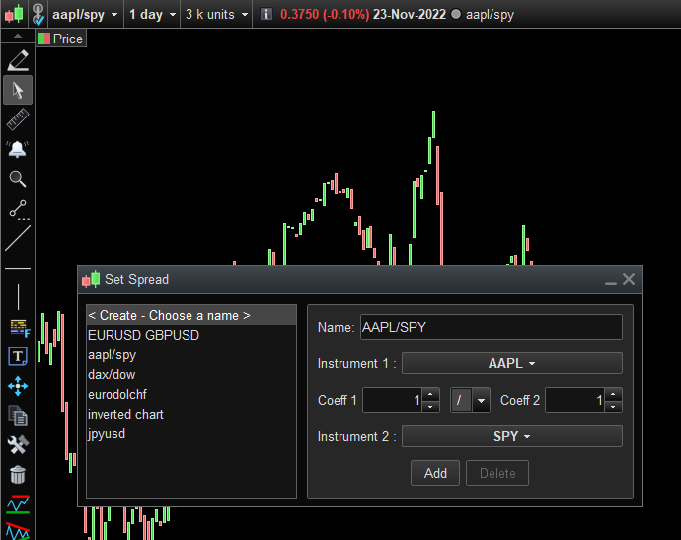
Task: Open the 1 day timeframe dropdown
Action: tap(152, 15)
